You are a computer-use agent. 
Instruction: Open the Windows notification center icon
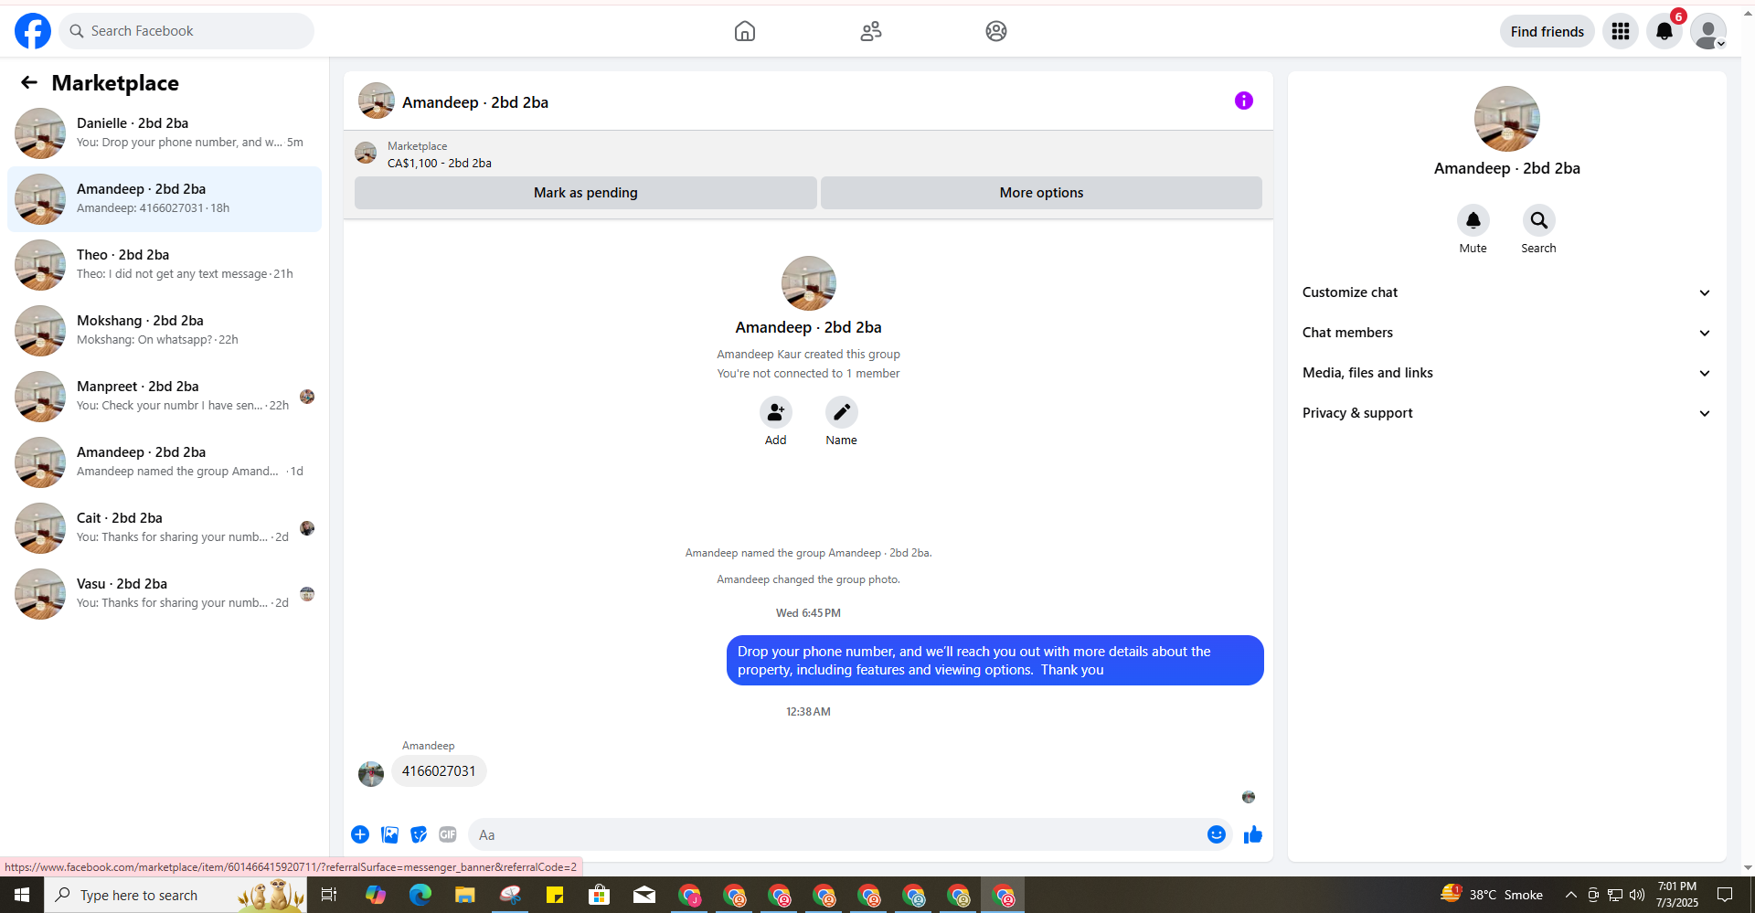click(1725, 895)
